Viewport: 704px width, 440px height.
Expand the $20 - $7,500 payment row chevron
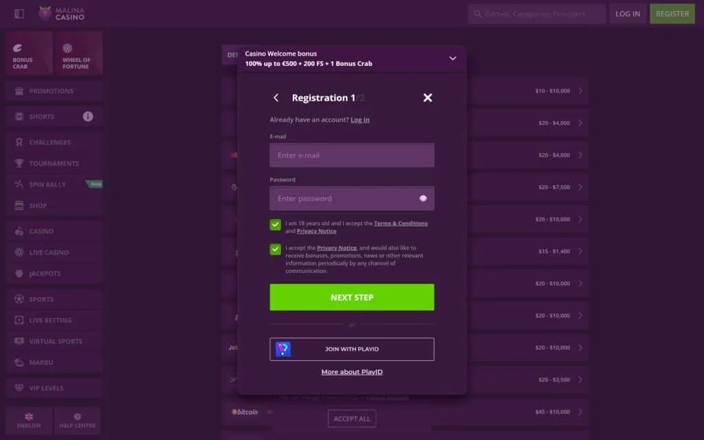click(x=580, y=187)
